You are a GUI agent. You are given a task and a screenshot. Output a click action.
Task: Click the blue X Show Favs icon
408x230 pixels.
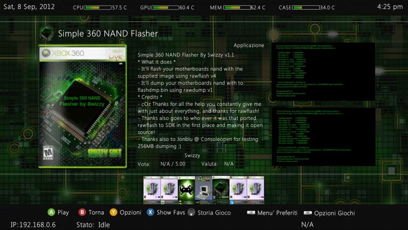150,212
